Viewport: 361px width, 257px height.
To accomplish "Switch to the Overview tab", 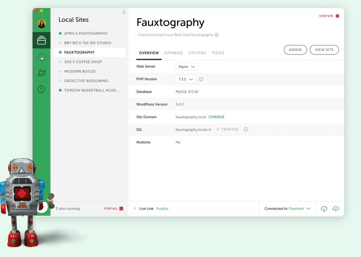I will click(x=149, y=53).
